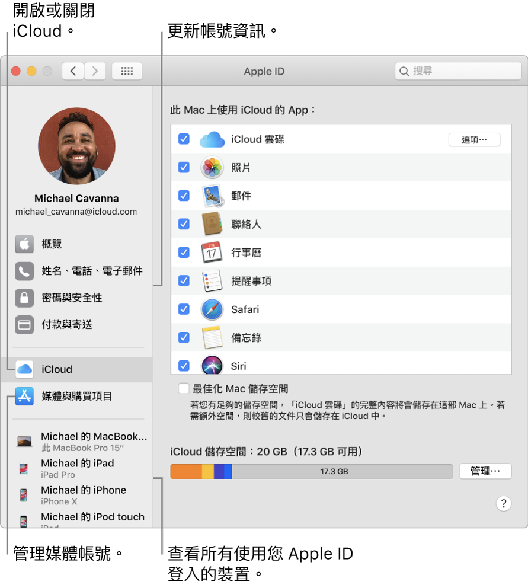Click the magnifier icon in the search field
Image resolution: width=528 pixels, height=588 pixels.
point(404,71)
